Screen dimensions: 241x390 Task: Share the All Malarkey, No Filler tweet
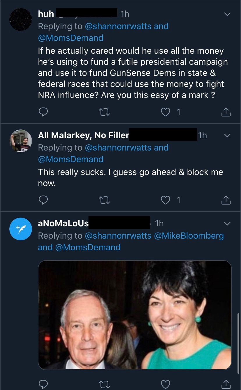(226, 200)
